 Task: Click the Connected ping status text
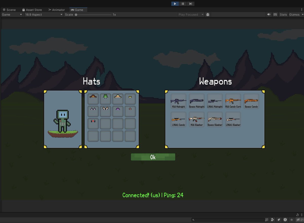click(153, 195)
